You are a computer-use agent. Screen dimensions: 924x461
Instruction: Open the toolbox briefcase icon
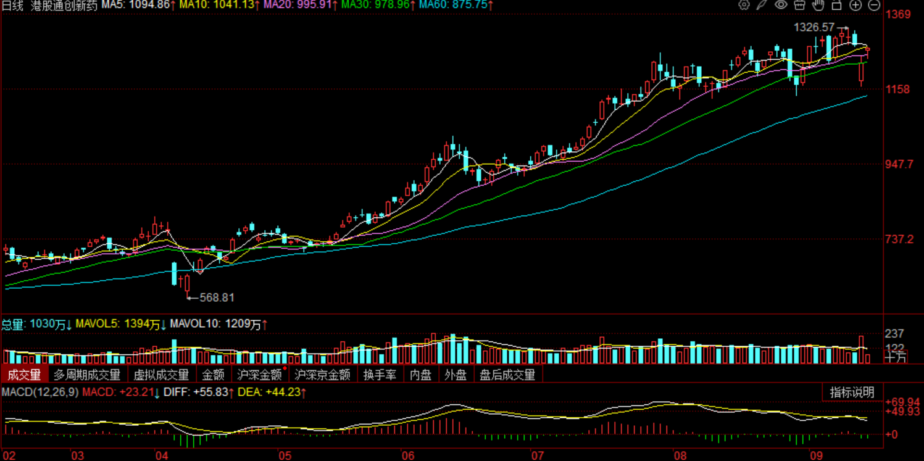pyautogui.click(x=799, y=6)
